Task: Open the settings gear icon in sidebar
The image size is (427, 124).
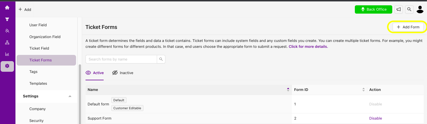Action: 7,66
